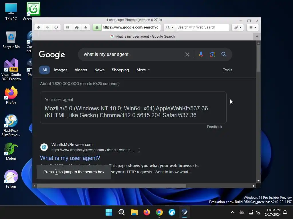Go to home page icon
This screenshot has width=293, height=219.
[77, 27]
